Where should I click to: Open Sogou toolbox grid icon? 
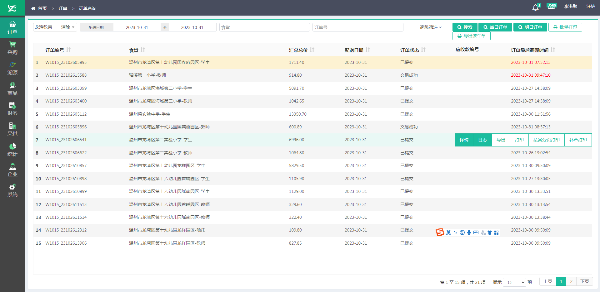pos(497,232)
